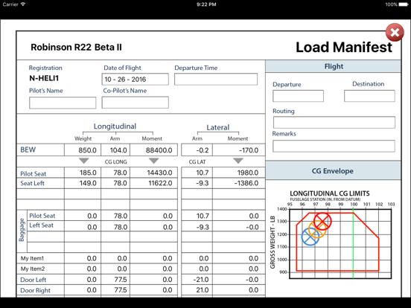Tap Pilot Seat moment 14430.0
411x308 pixels.
[x=153, y=173]
